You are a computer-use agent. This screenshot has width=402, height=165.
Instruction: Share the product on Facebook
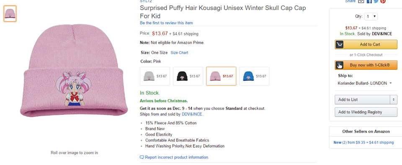[x=369, y=1]
